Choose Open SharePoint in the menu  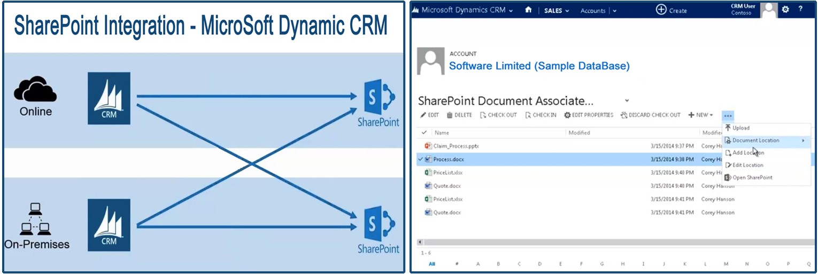[x=767, y=177]
